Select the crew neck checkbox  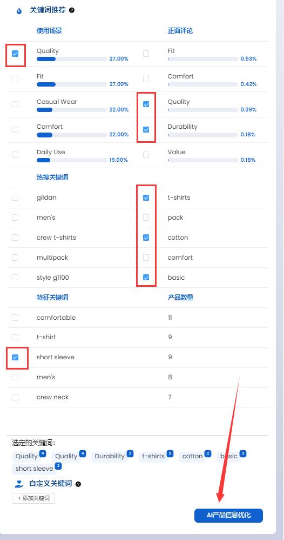click(15, 397)
